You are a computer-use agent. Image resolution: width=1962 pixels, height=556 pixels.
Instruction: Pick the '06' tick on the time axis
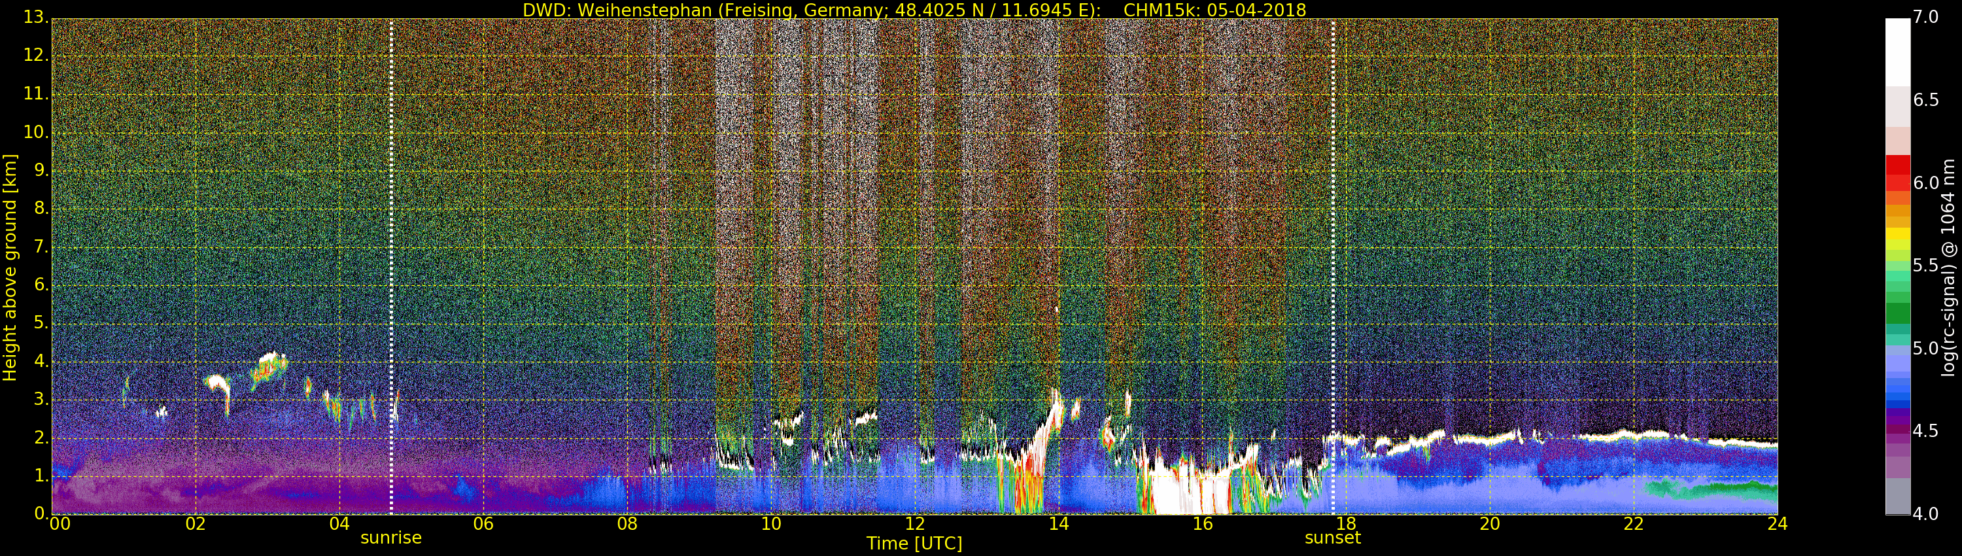pyautogui.click(x=484, y=524)
